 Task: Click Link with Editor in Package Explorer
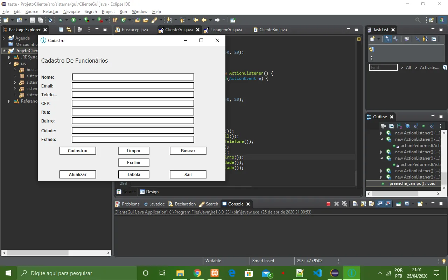pos(69,30)
